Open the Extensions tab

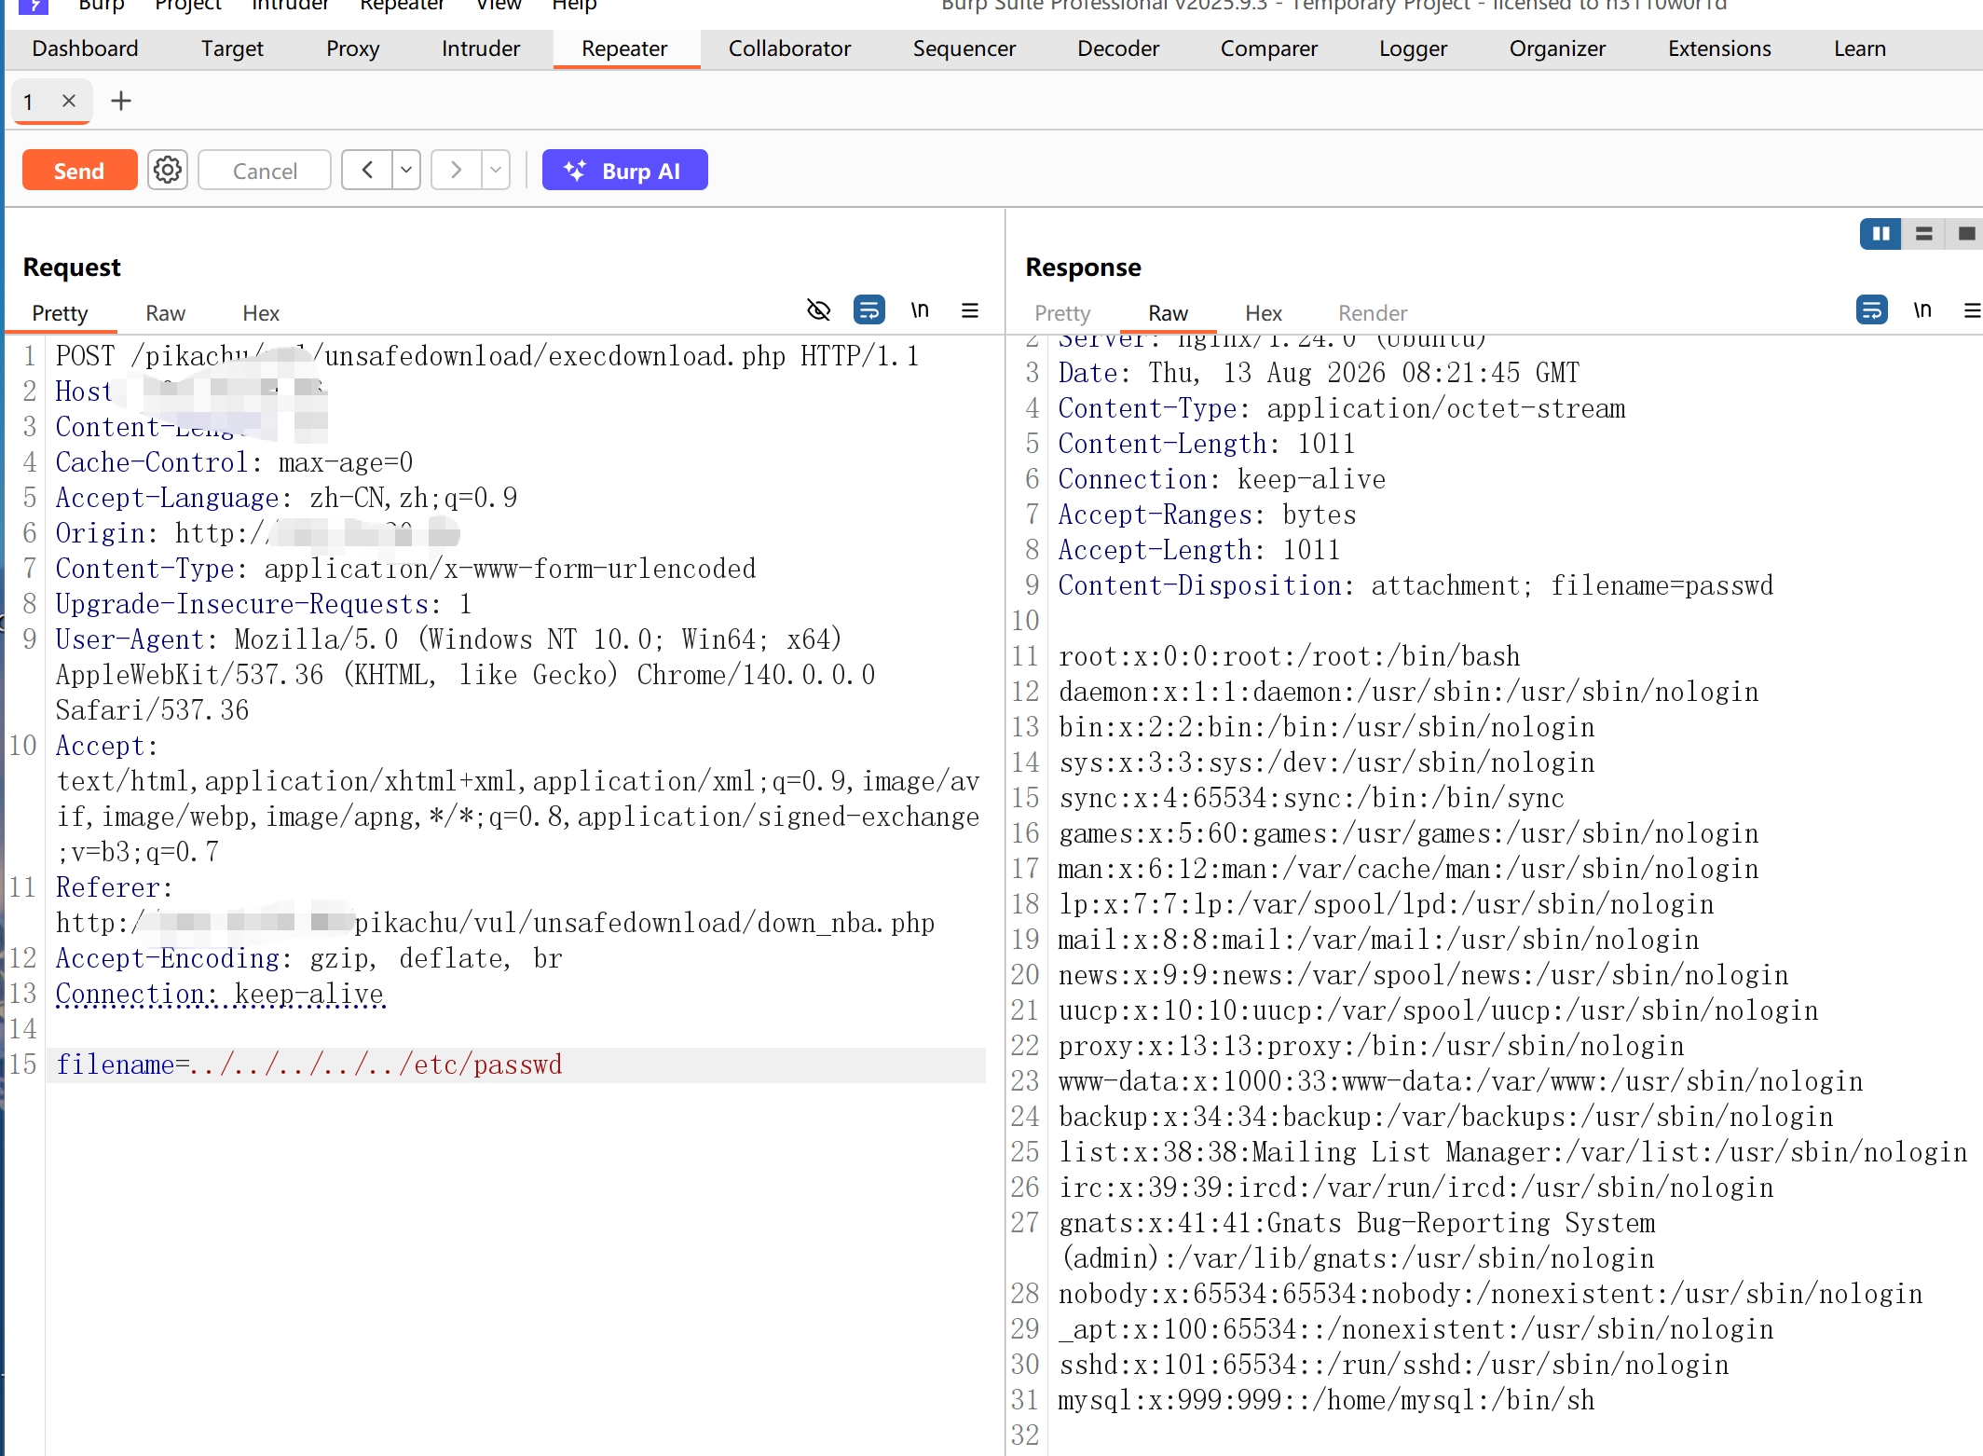[1719, 48]
